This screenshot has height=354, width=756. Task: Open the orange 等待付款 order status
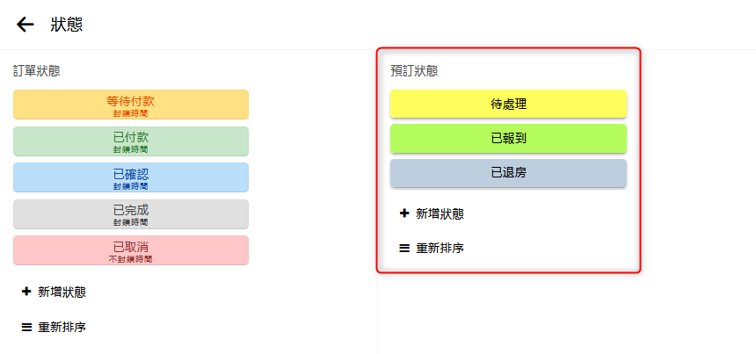click(x=131, y=105)
